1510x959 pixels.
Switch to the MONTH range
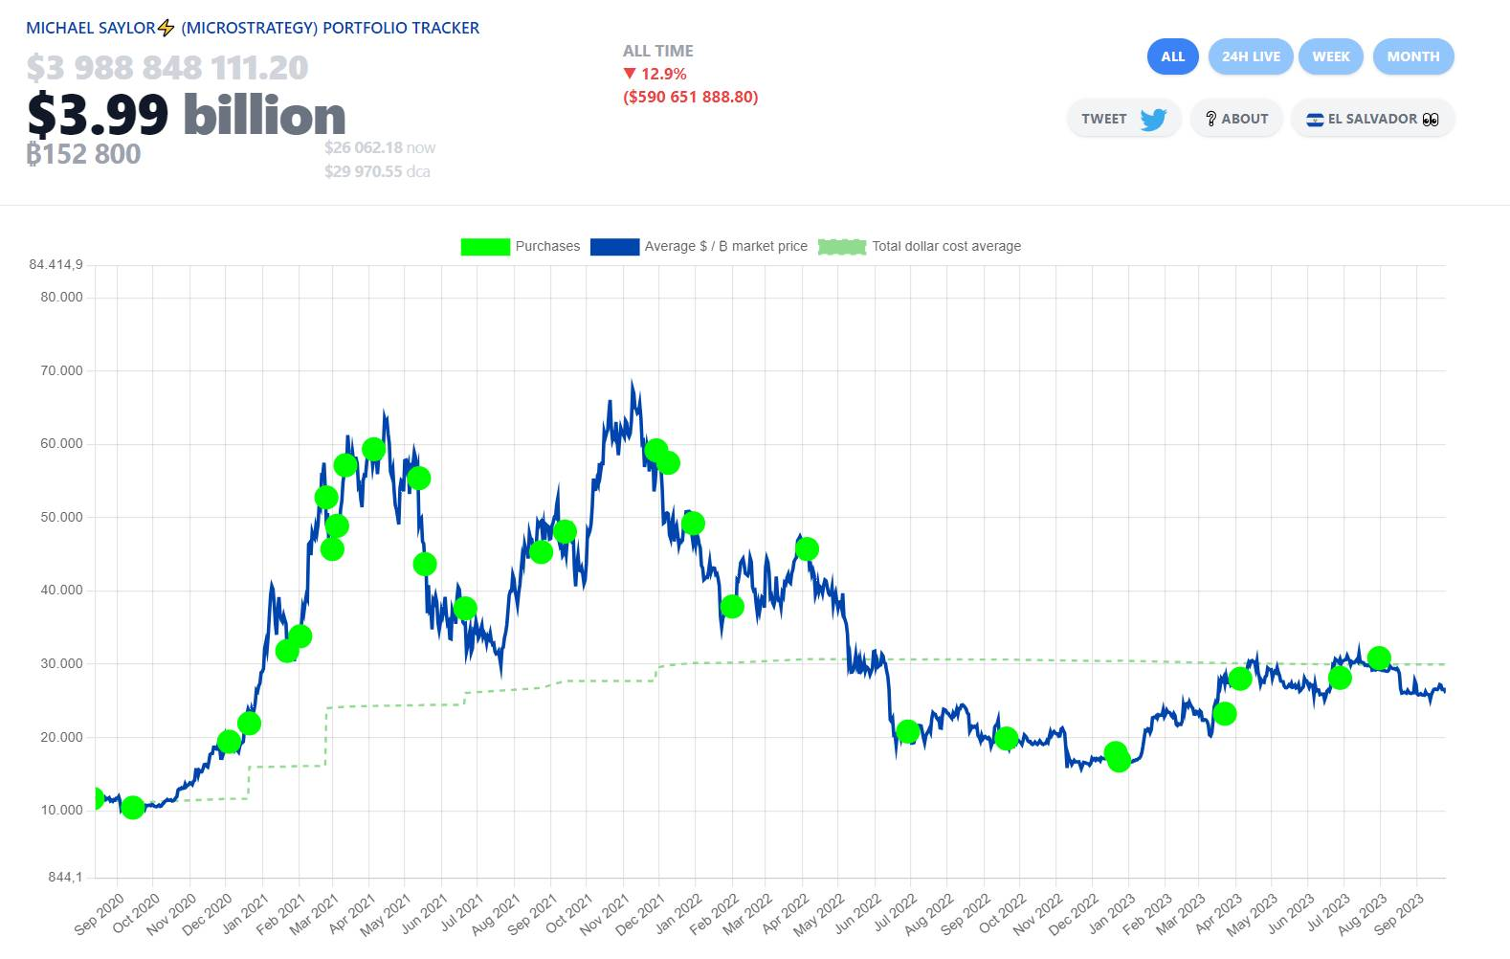coord(1413,56)
